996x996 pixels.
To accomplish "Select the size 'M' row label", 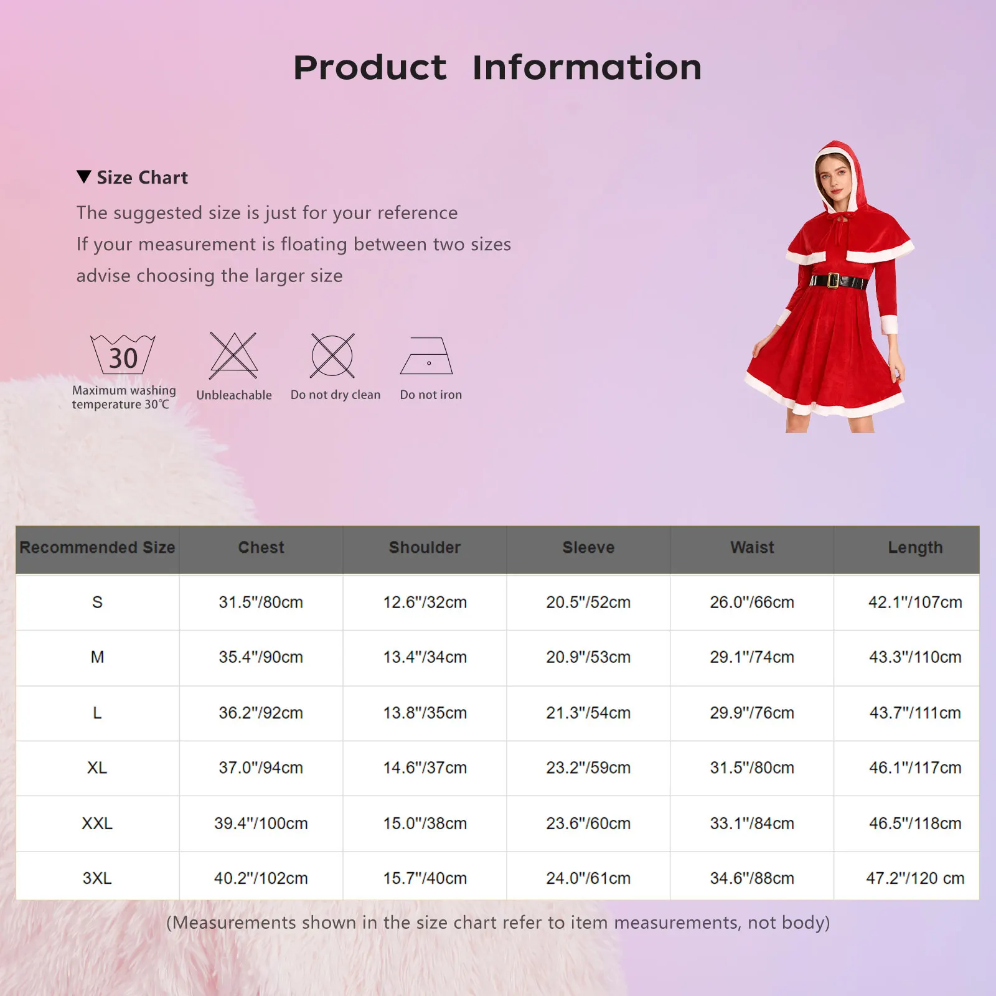I will [97, 657].
